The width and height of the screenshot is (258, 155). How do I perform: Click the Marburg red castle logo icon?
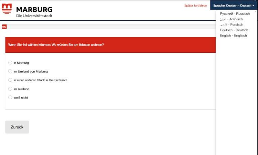[8, 9]
